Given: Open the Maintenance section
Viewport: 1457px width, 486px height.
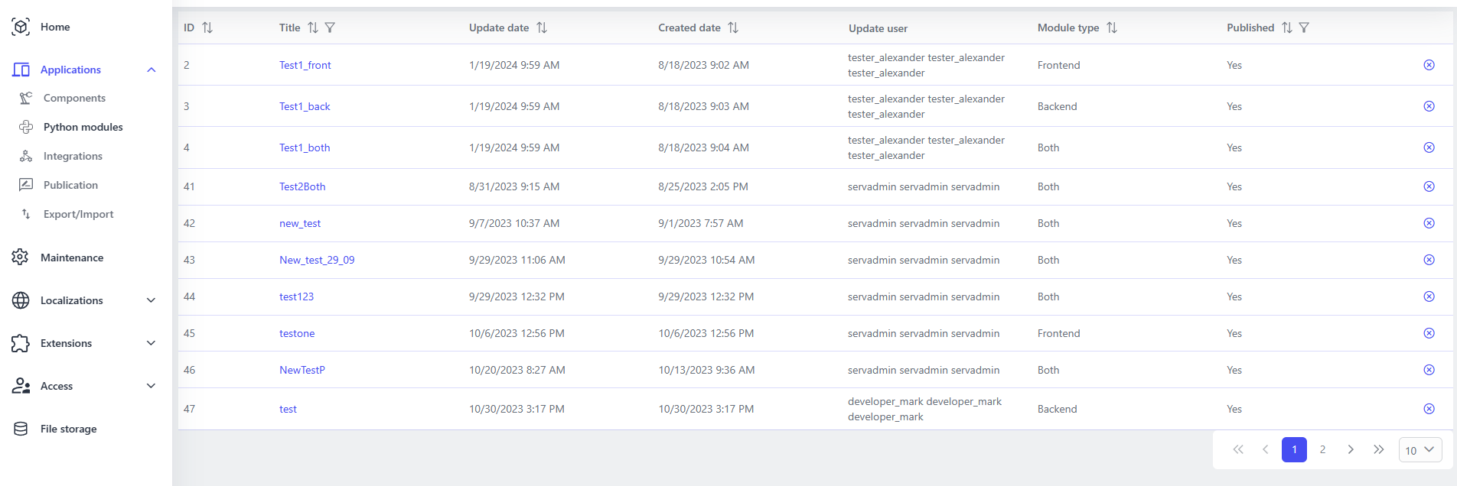Looking at the screenshot, I should pos(71,258).
